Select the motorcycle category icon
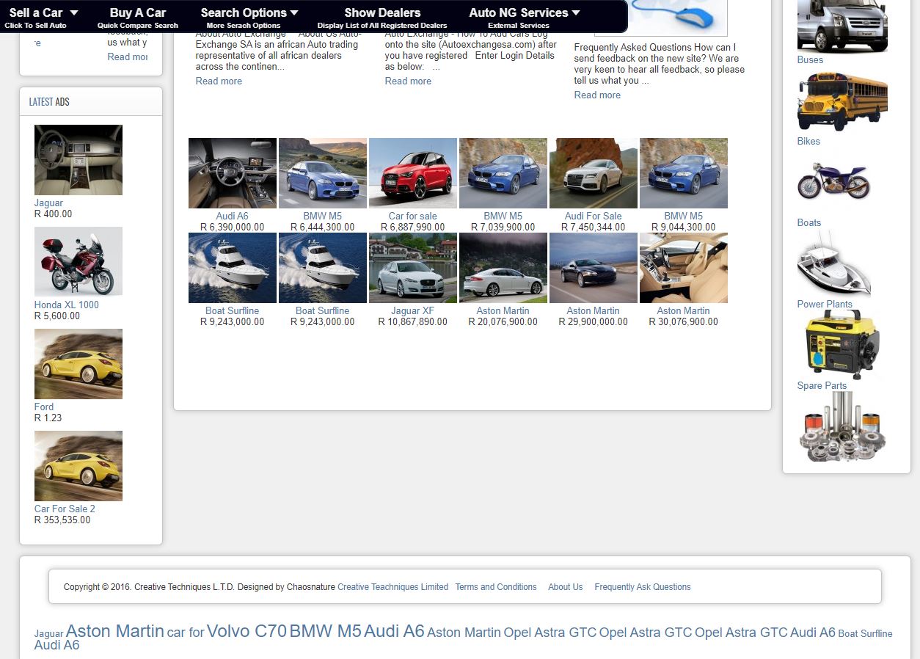This screenshot has width=920, height=659. 833,181
